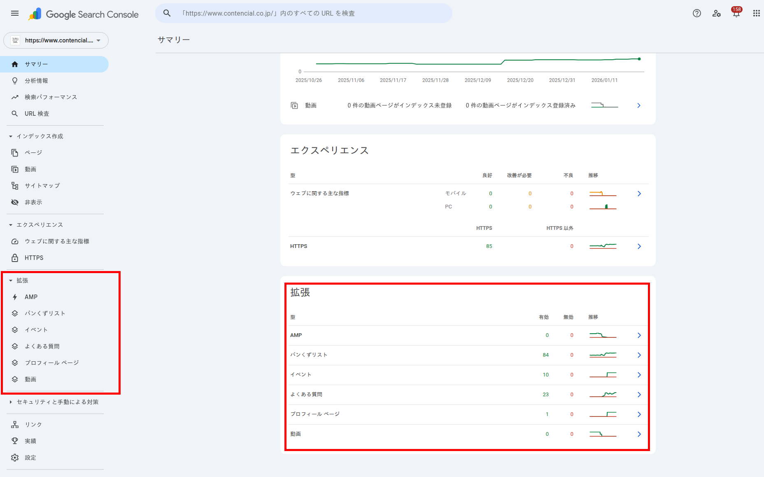
Task: Click the サイトマップ sidebar icon
Action: pyautogui.click(x=15, y=185)
